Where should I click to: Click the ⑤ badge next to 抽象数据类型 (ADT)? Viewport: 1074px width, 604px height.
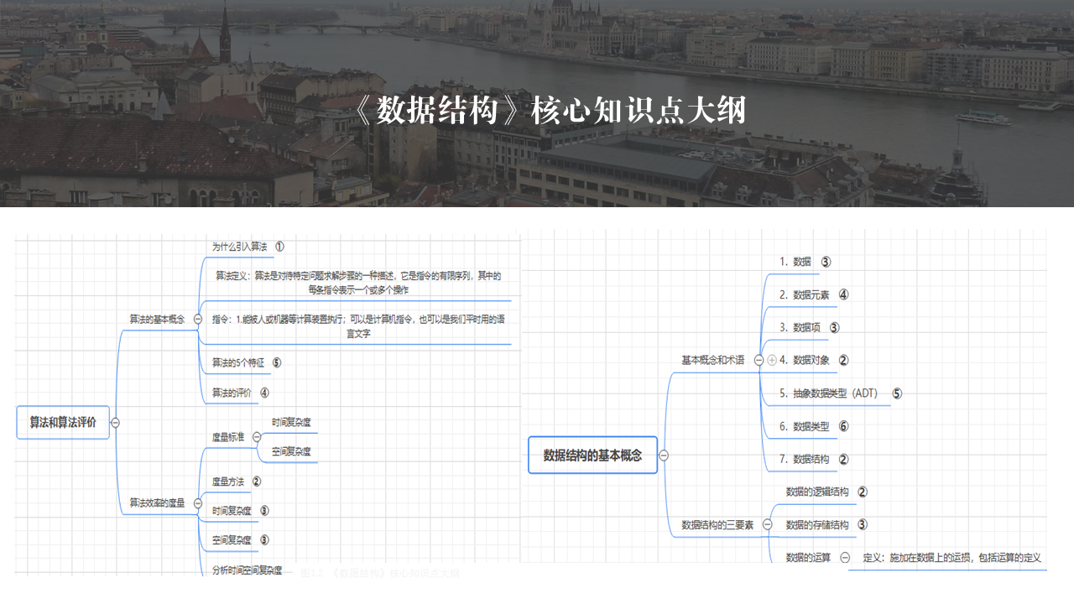pos(897,393)
